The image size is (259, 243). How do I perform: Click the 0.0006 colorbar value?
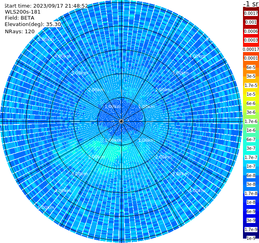click(251, 31)
